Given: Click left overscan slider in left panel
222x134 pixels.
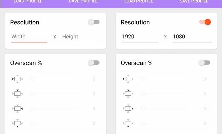Looking at the screenshot, I should [x=55, y=79].
